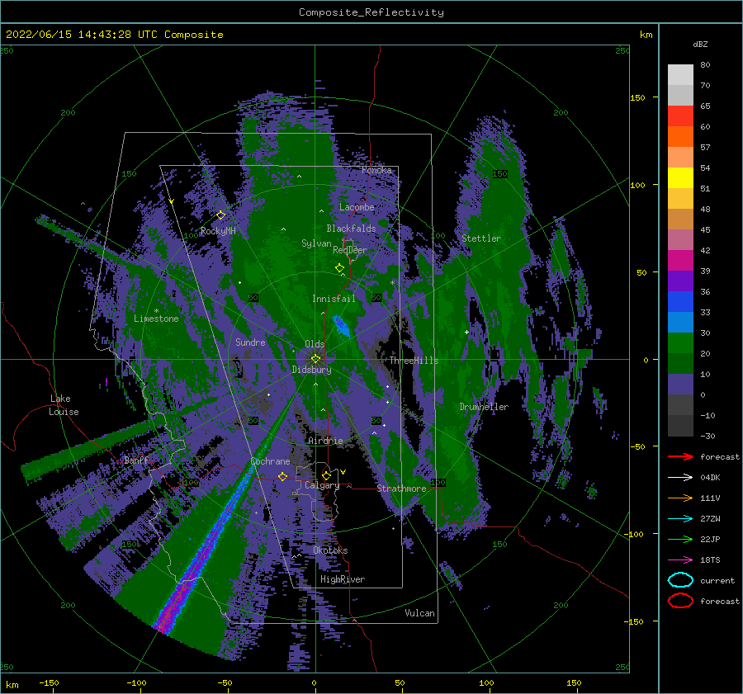Select the Drumheller label
This screenshot has height=694, width=743.
coord(484,407)
